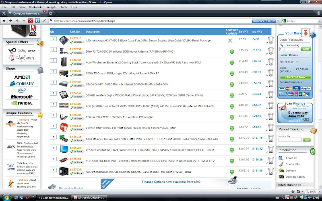Click the Scan Finance buy now banner
This screenshot has width=322, height=201.
[295, 113]
